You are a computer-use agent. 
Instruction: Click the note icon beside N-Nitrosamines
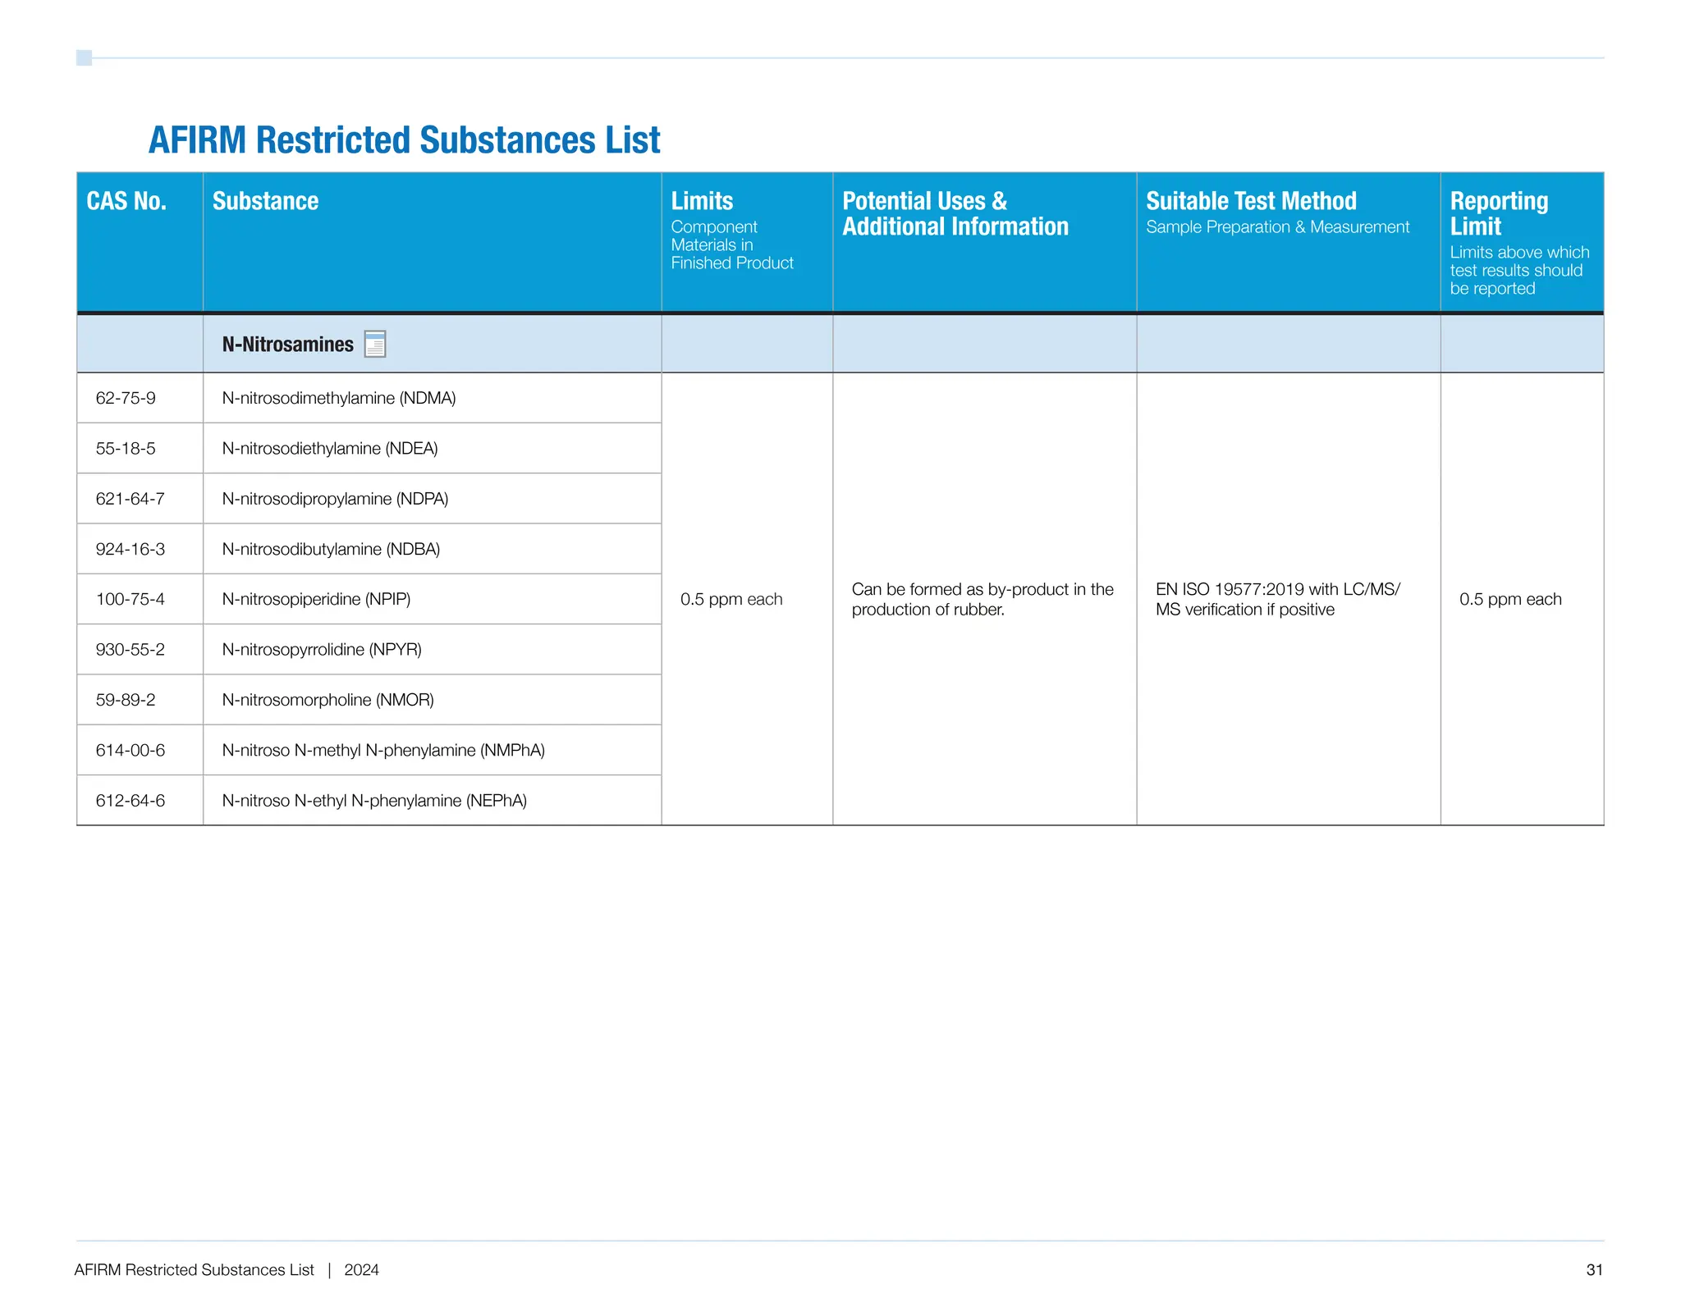pos(374,344)
